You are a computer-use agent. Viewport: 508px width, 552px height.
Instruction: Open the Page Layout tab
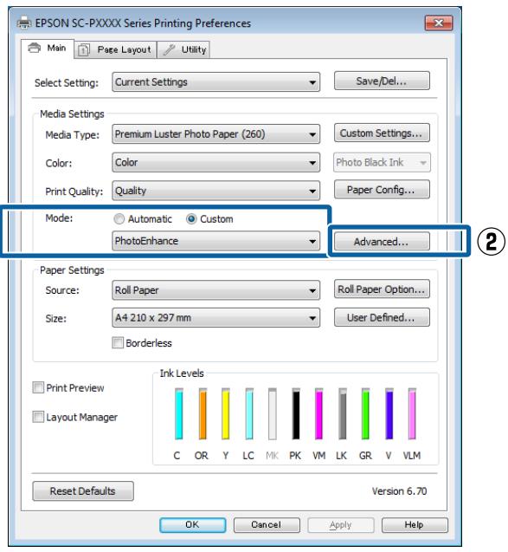115,49
